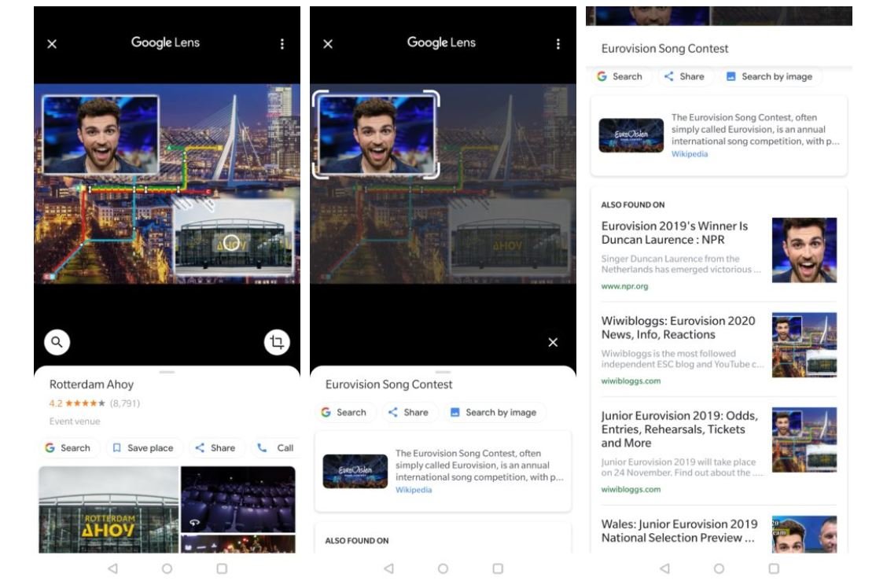
Task: Tap Search under Rotterdam Ahoy
Action: pyautogui.click(x=68, y=448)
